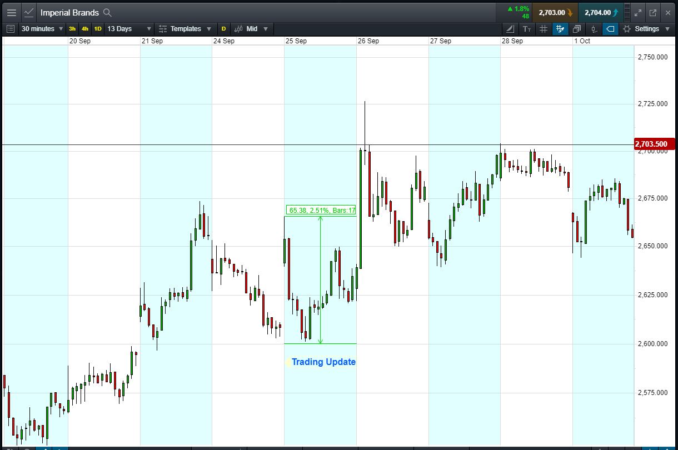Screen dimensions: 678x450
Task: Open the drawing tools triangle icon
Action: [510, 29]
